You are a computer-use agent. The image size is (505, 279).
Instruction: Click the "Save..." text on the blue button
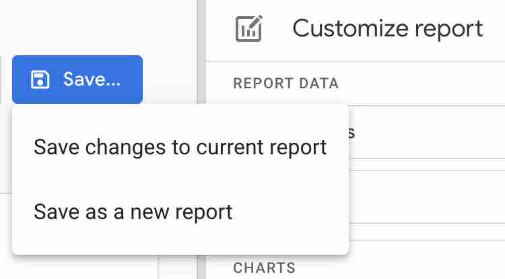coord(92,80)
